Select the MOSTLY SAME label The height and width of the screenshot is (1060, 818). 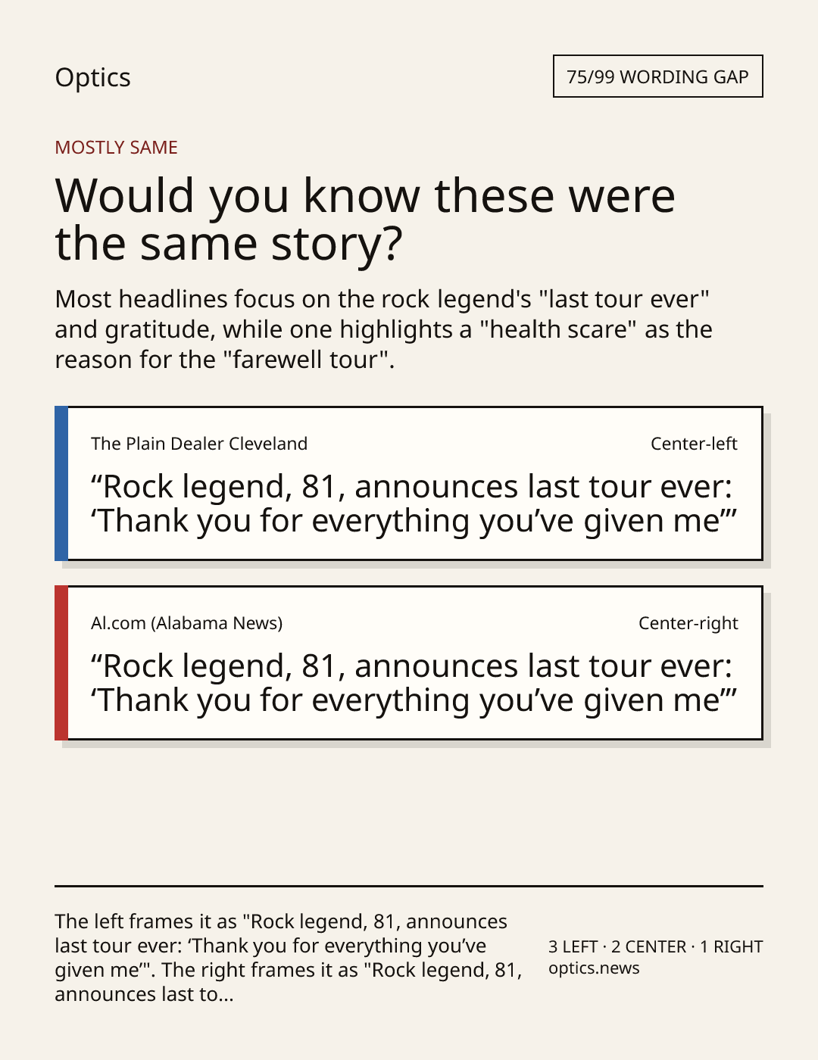116,148
